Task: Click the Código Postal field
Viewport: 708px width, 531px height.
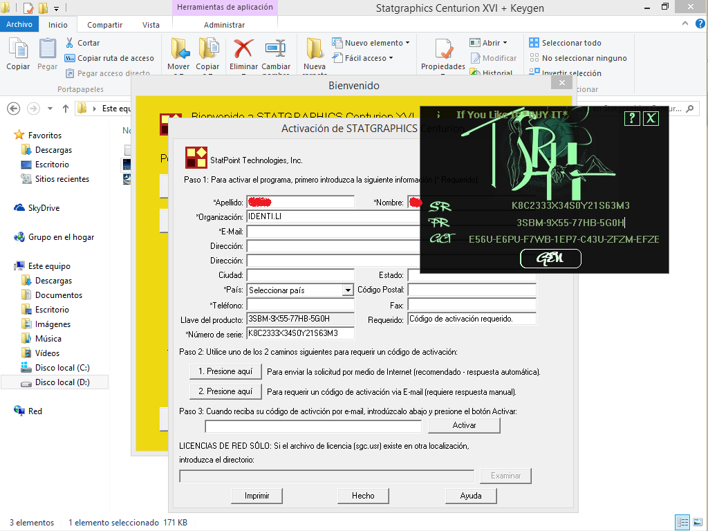Action: coord(472,290)
